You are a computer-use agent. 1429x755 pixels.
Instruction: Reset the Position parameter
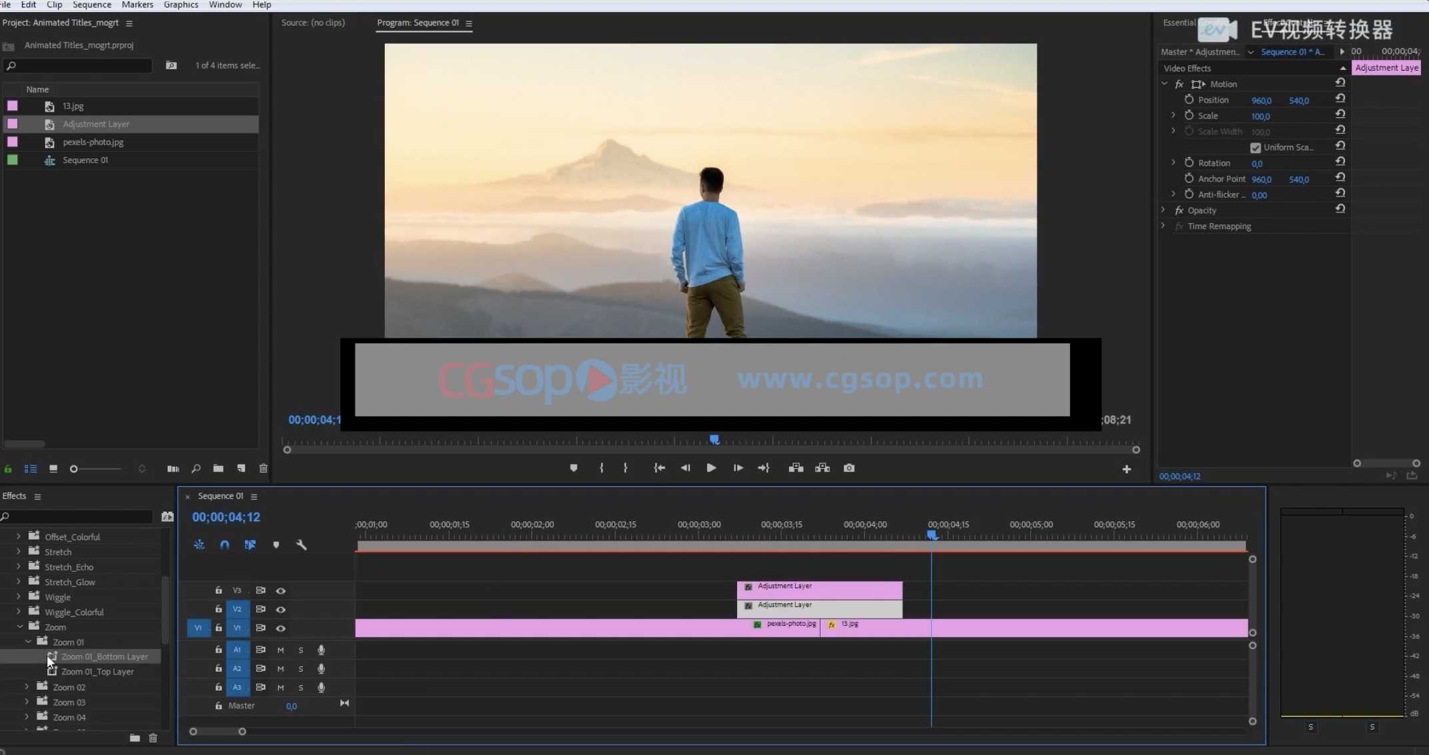tap(1340, 99)
